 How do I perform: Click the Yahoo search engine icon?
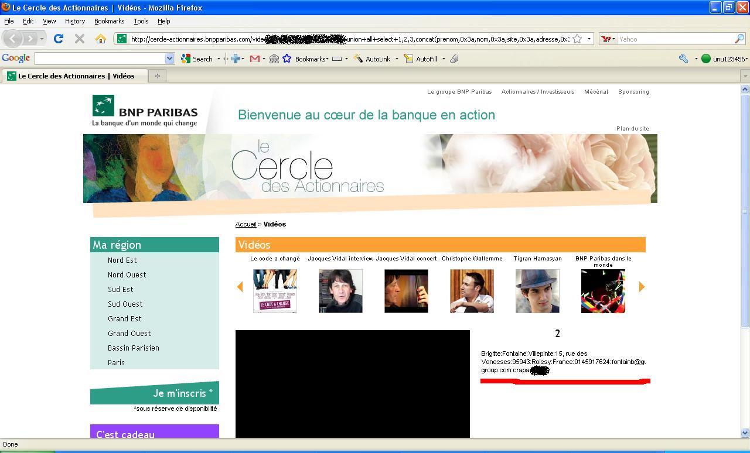(x=606, y=39)
